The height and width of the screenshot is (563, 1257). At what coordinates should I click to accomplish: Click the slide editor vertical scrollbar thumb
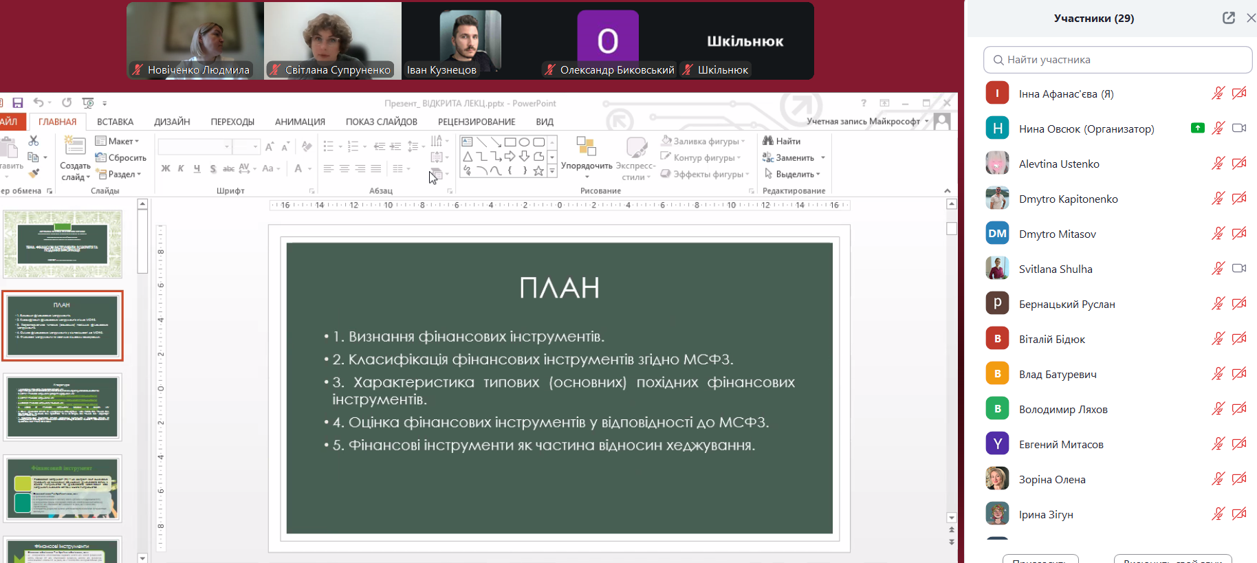952,229
